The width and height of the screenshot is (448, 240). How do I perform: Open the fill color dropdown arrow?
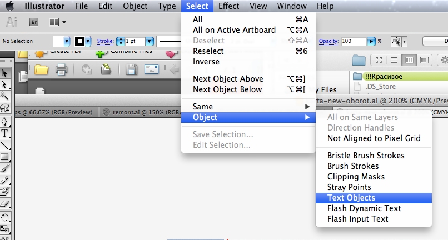click(x=67, y=41)
